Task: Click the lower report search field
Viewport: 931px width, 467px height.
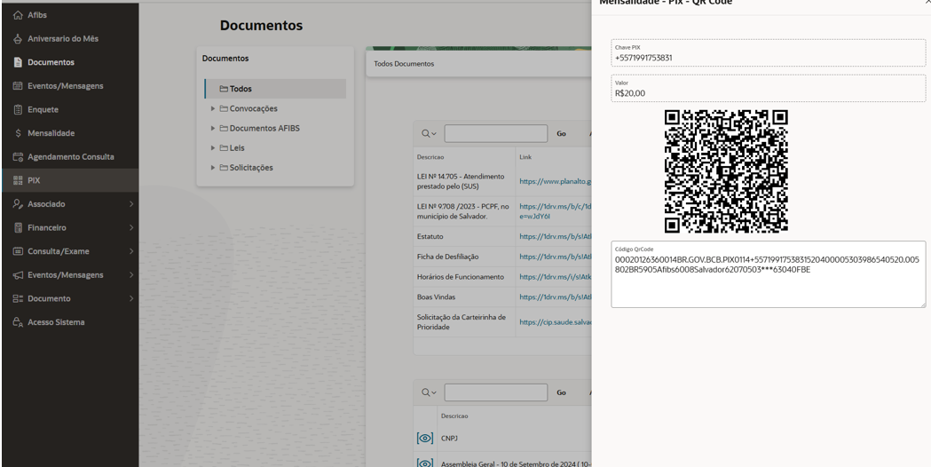Action: click(496, 392)
